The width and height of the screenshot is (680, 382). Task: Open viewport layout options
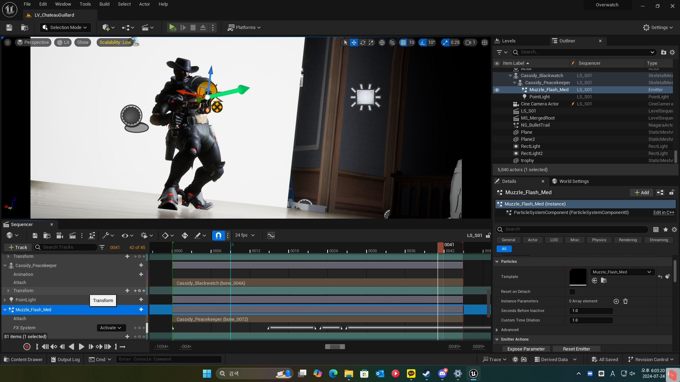click(485, 42)
